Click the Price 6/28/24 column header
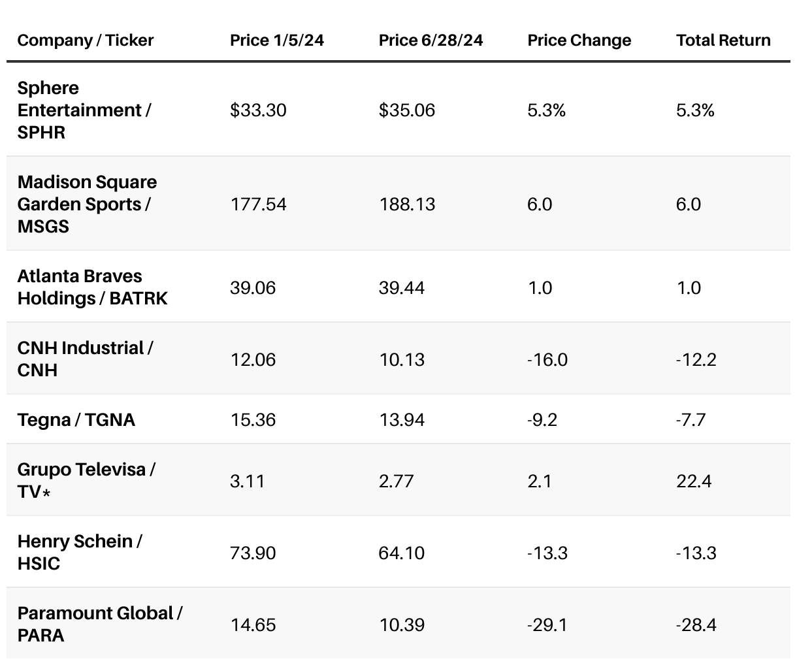This screenshot has height=665, width=797. 431,41
